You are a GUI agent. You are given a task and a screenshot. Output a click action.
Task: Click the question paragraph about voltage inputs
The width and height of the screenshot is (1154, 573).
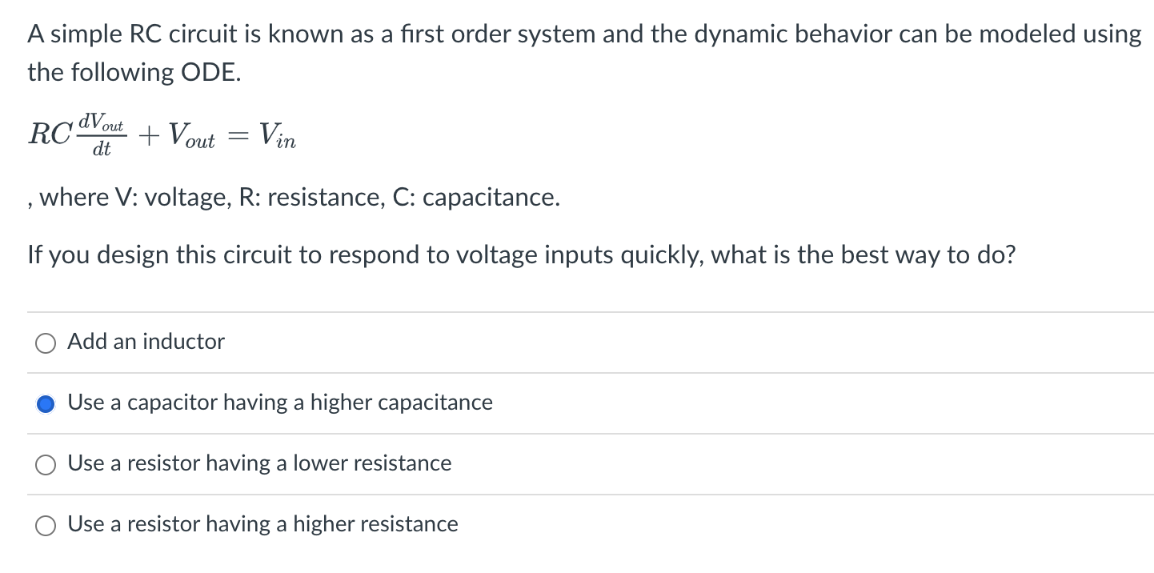point(521,254)
